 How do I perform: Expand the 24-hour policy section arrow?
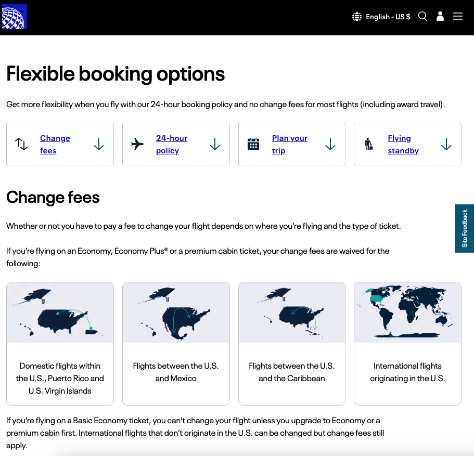215,144
